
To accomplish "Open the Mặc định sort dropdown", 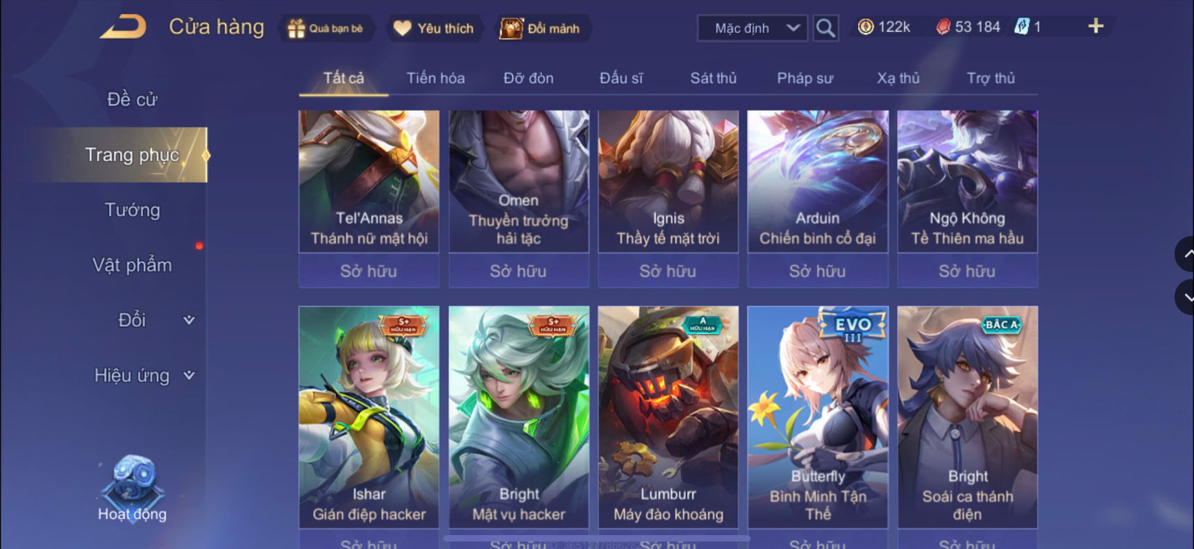I will 752,28.
